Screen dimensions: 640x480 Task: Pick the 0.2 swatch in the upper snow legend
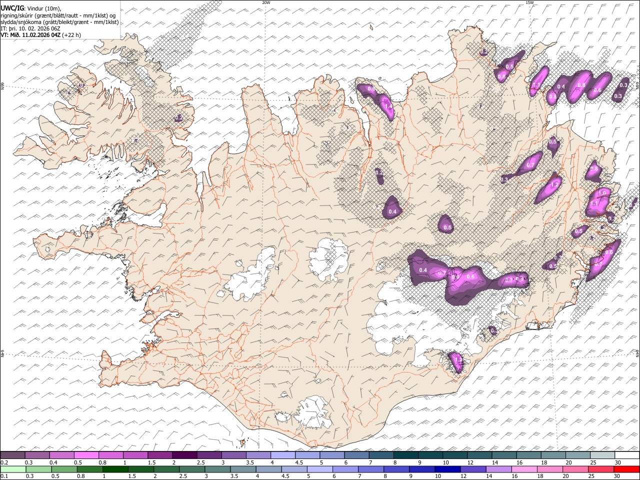(12, 455)
